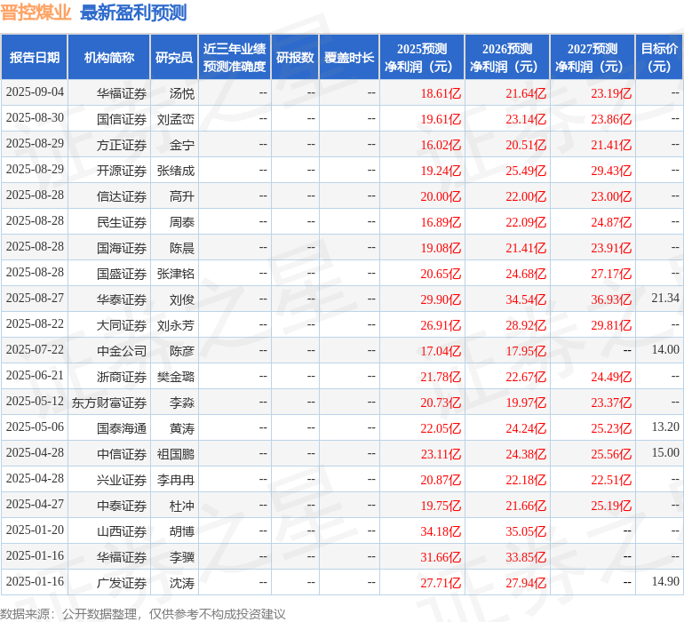Click the 研报数 column header

295,57
